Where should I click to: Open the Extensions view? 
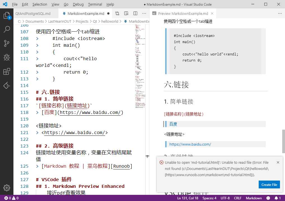(x=7, y=71)
